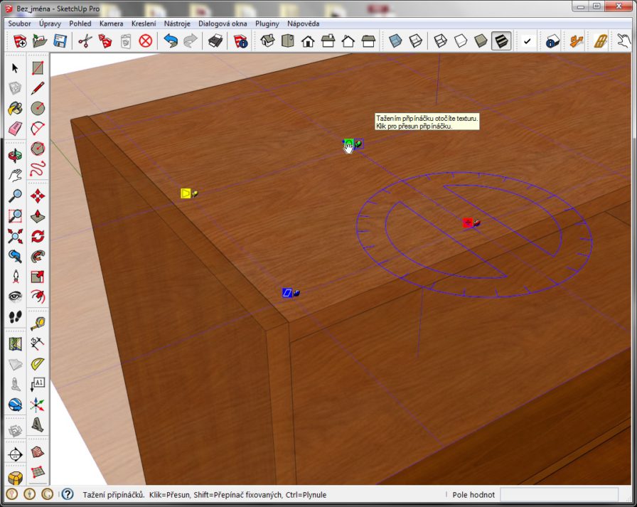Toggle the checkmark toolbar button
This screenshot has height=507, width=637.
[x=527, y=41]
